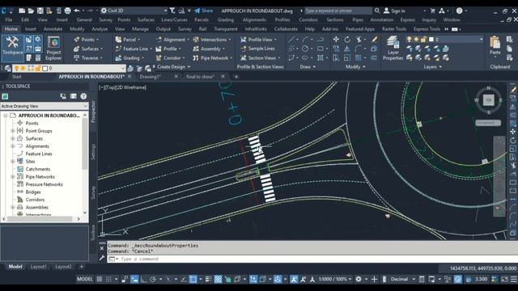518x291 pixels.
Task: Click the Open file folder icon
Action: pos(31,11)
